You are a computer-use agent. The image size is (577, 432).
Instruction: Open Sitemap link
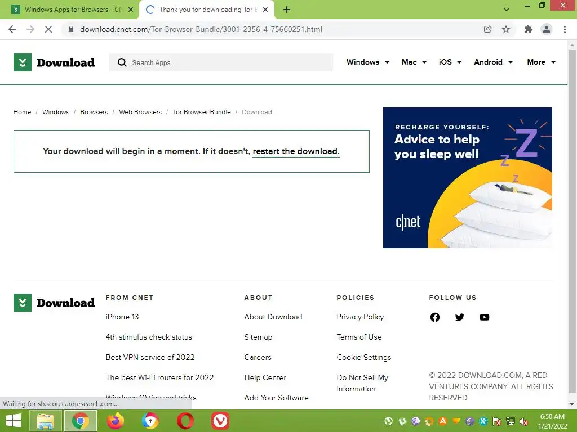(x=258, y=337)
